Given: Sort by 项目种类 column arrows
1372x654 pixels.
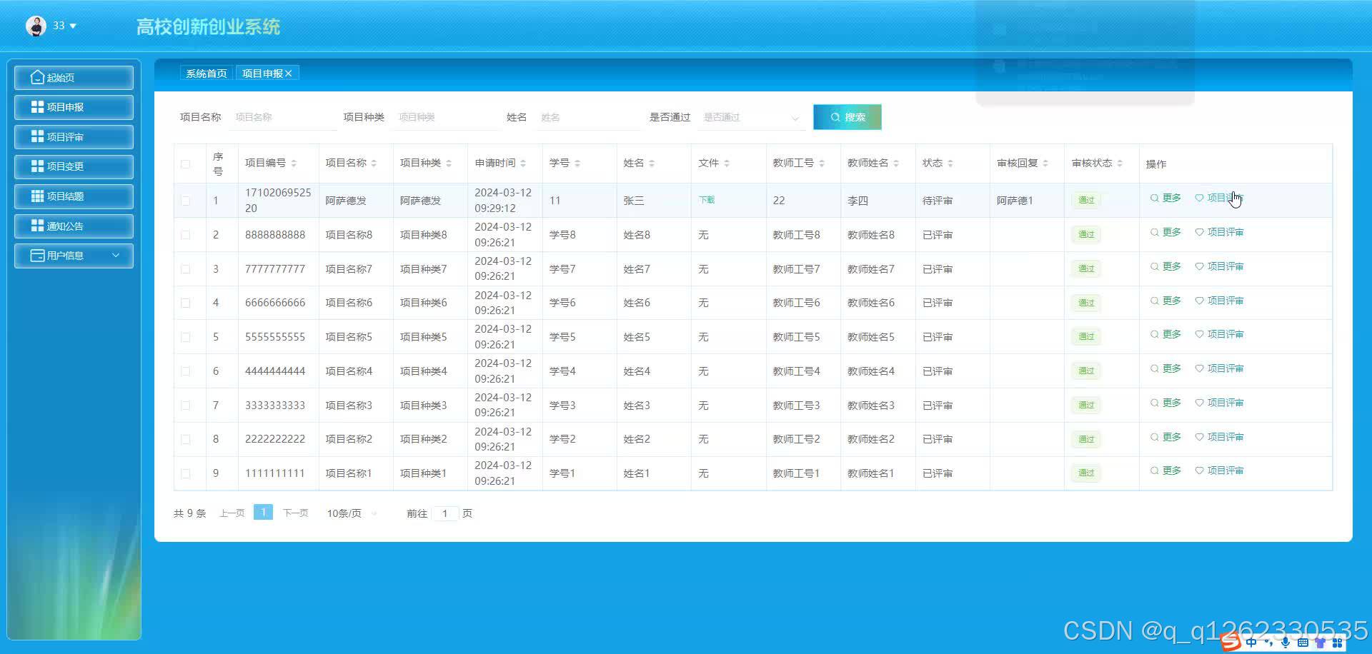Looking at the screenshot, I should click(x=449, y=163).
